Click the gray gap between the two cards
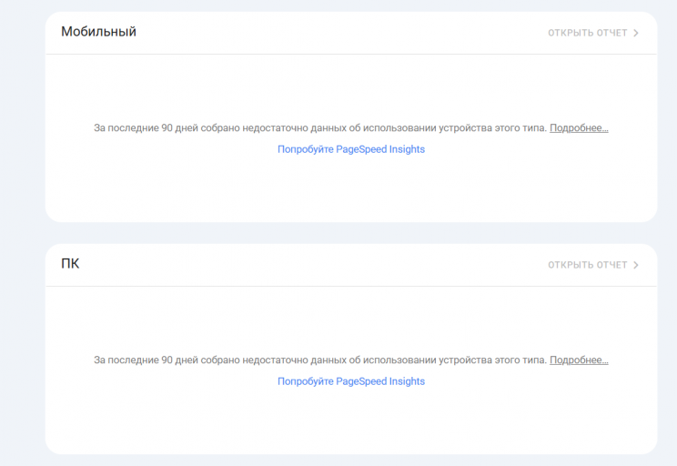Image resolution: width=677 pixels, height=466 pixels. 351,233
